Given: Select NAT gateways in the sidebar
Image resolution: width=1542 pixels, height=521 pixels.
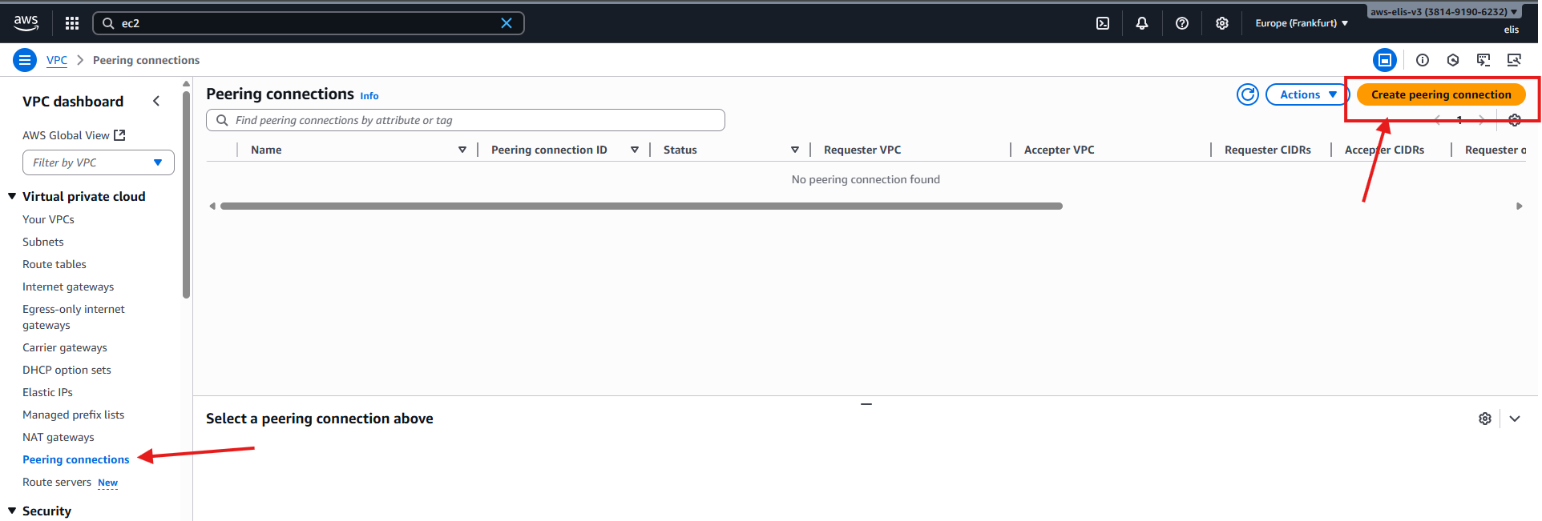Looking at the screenshot, I should click(x=59, y=437).
